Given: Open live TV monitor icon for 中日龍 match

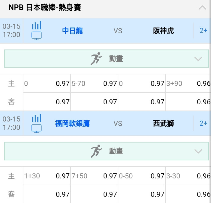Looking at the screenshot, I should [x=36, y=36].
